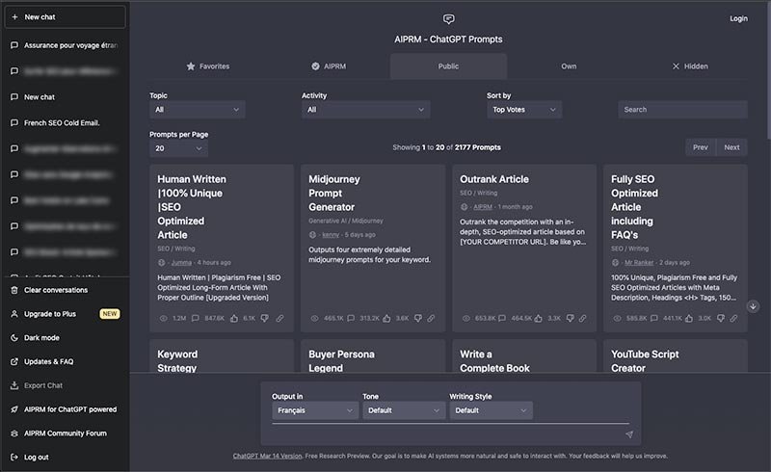This screenshot has width=771, height=472.
Task: Click comments icon on Human Written prompt
Action: point(196,319)
